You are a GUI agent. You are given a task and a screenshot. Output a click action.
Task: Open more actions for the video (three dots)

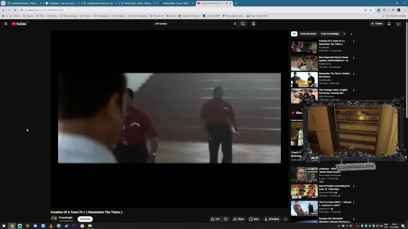click(x=286, y=219)
